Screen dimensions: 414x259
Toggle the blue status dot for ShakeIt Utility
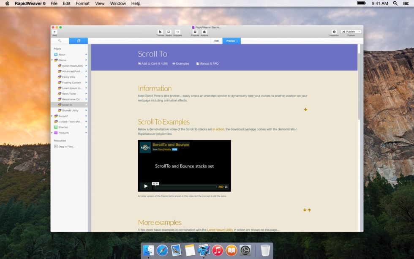86,110
